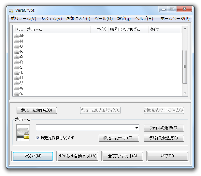Open the システム(y) menu
Viewport: 201px width, 176px height.
pos(51,19)
